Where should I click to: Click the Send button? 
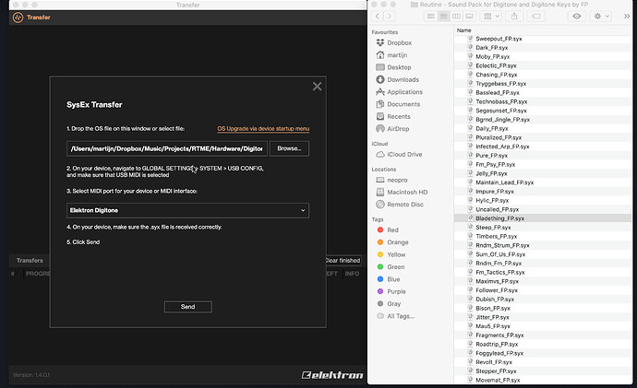point(187,307)
